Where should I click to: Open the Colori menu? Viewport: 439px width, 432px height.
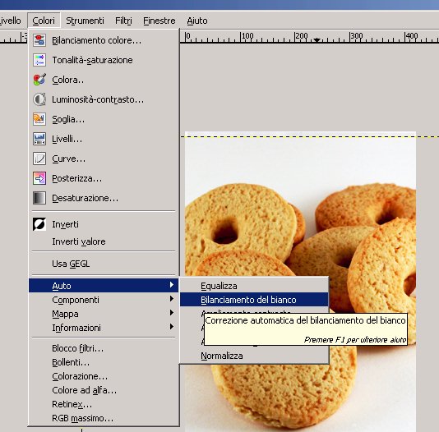(x=44, y=21)
